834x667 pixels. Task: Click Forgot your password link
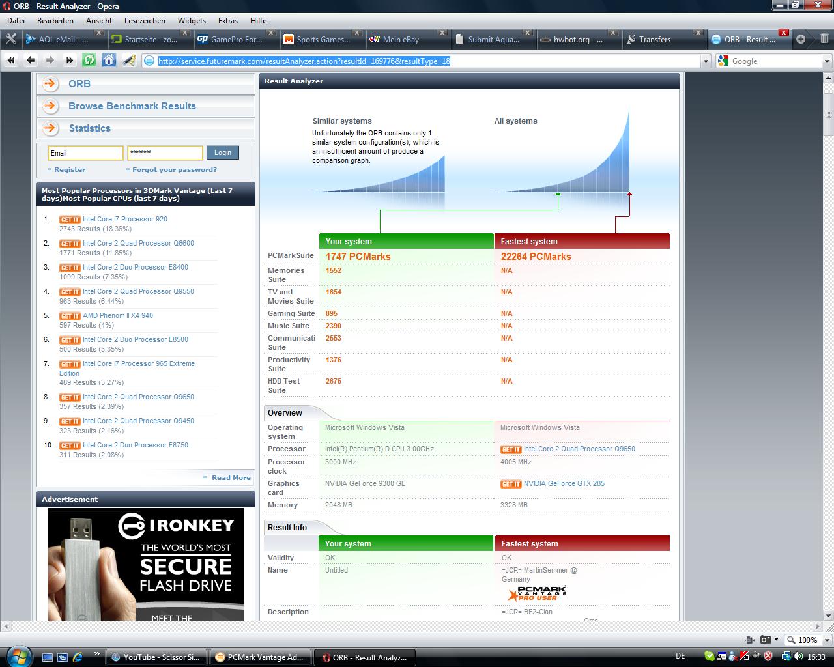(175, 169)
